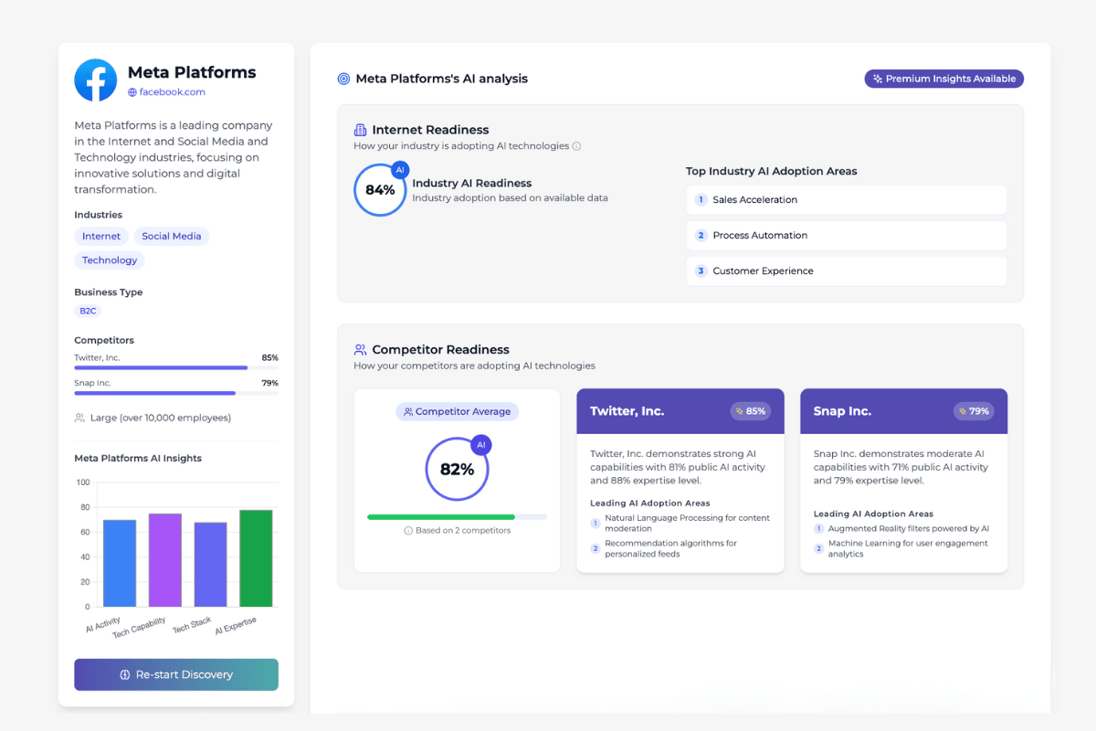Open the Snap Inc. card header

click(x=904, y=411)
